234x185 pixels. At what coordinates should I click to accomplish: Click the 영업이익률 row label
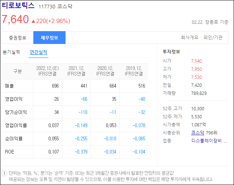point(16,125)
